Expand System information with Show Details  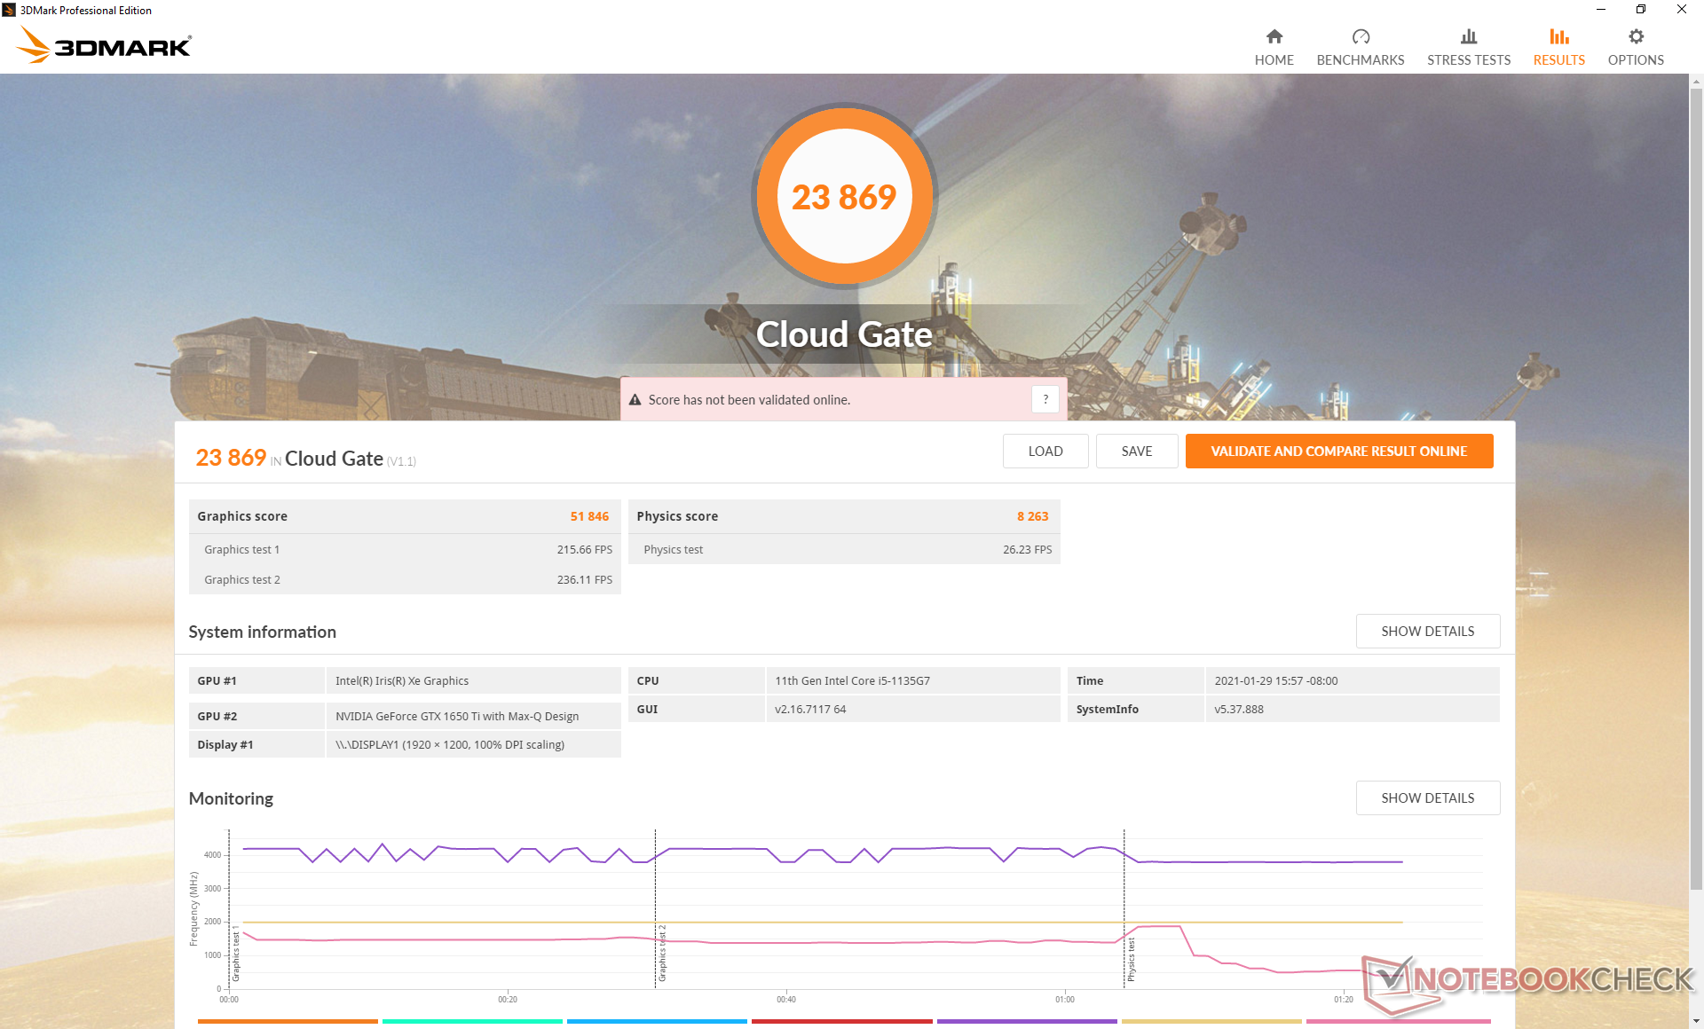point(1427,631)
